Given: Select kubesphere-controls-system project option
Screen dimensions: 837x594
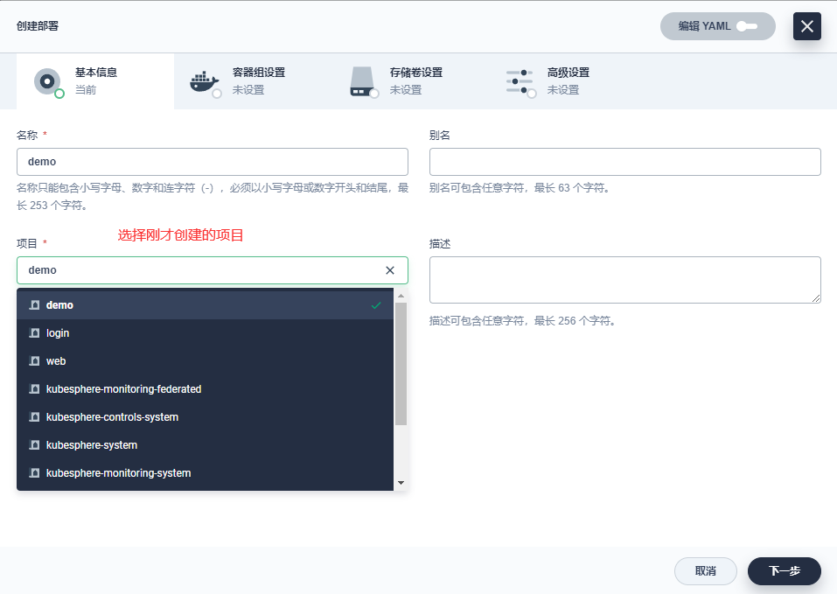Looking at the screenshot, I should pyautogui.click(x=112, y=417).
